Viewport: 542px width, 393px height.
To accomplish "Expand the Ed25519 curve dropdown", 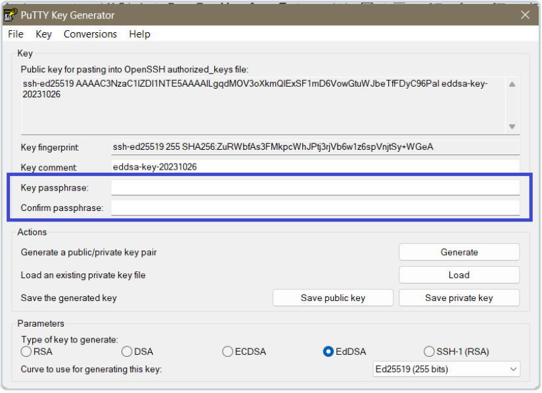I will click(446, 369).
